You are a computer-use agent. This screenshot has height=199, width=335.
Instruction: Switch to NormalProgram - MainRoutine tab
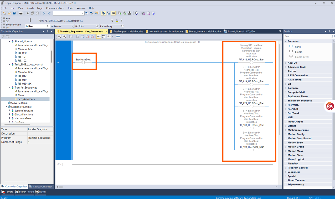coord(164,31)
